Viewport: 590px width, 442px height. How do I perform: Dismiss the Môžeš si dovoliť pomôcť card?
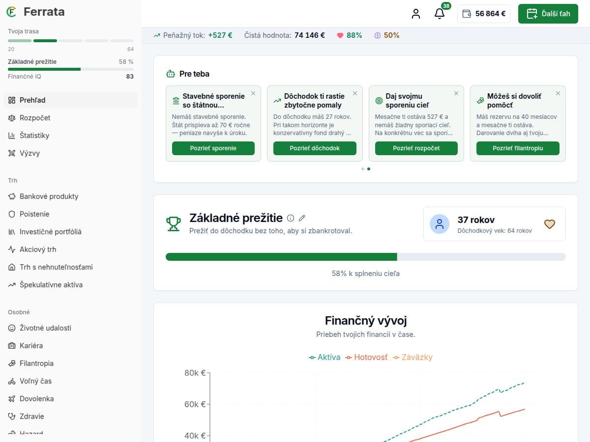(x=558, y=93)
